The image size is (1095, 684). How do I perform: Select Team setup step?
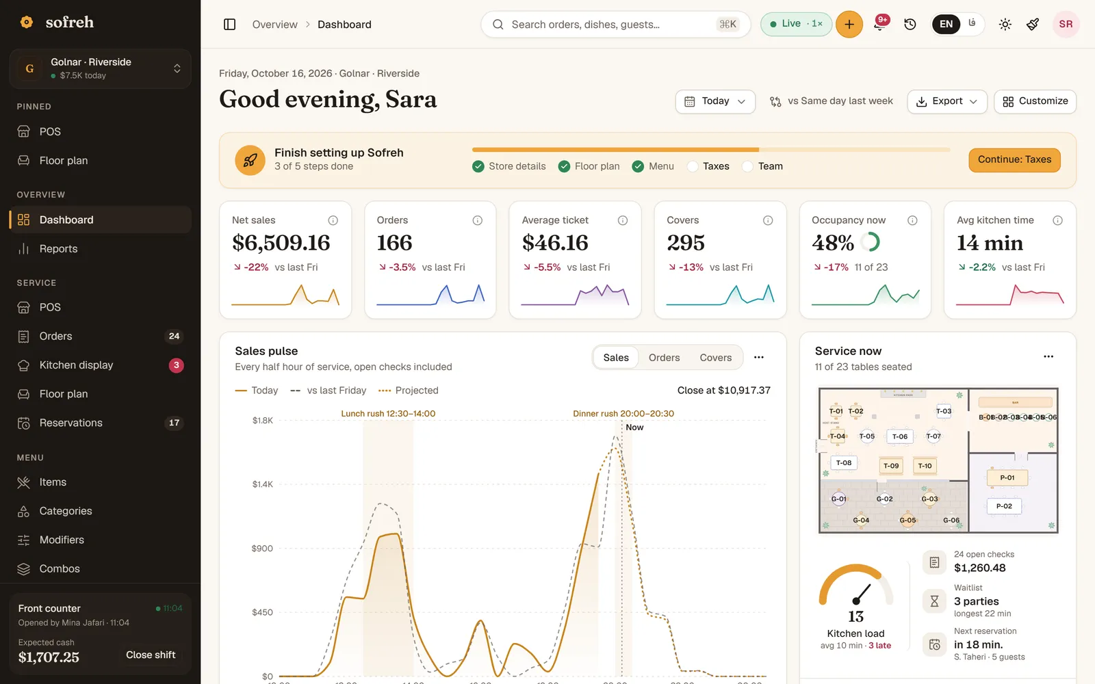[x=762, y=166]
